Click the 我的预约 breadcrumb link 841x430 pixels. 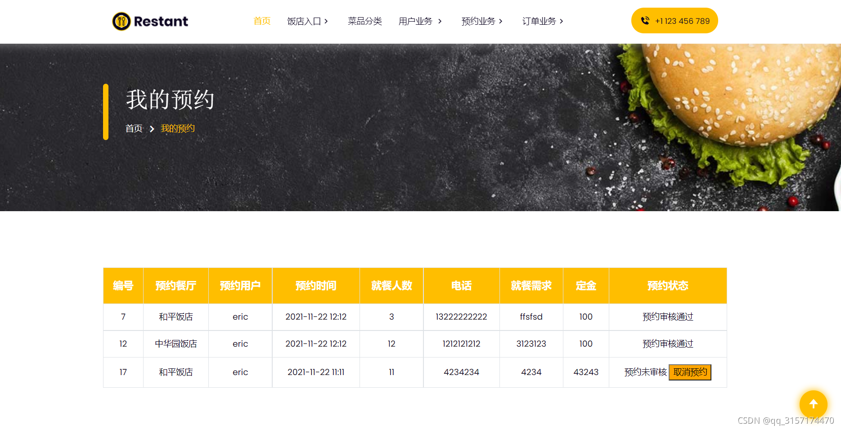point(178,128)
